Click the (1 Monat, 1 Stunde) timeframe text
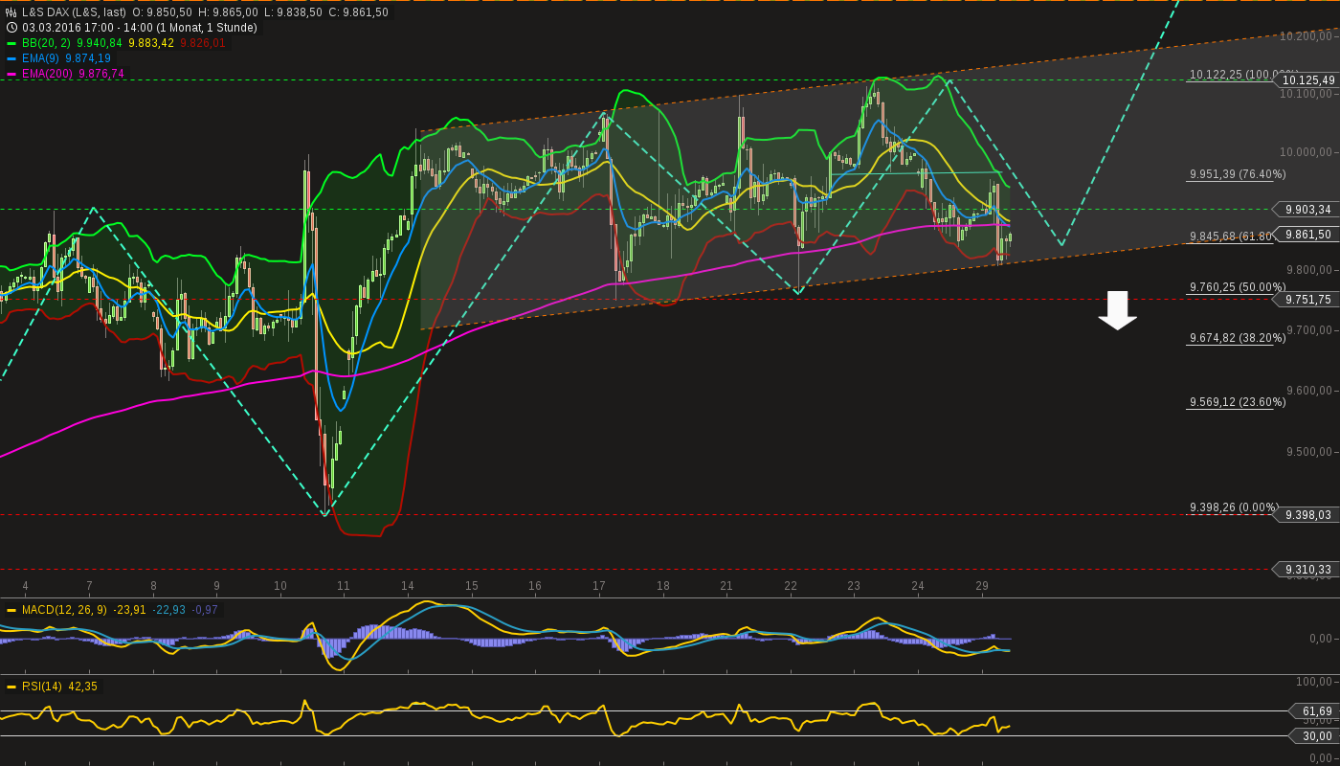The image size is (1340, 766). (209, 28)
